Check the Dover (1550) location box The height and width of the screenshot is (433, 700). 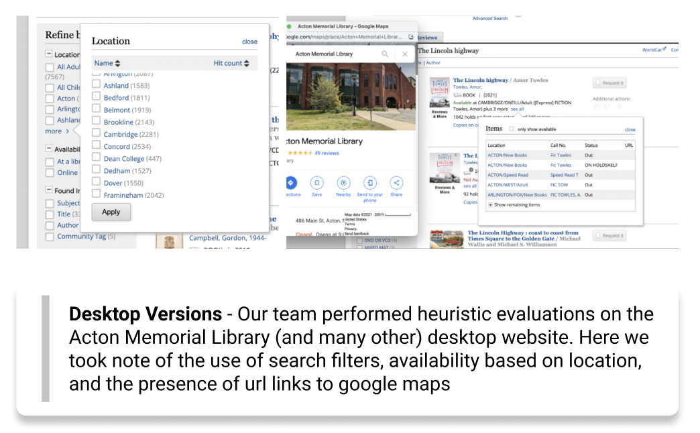pyautogui.click(x=96, y=181)
